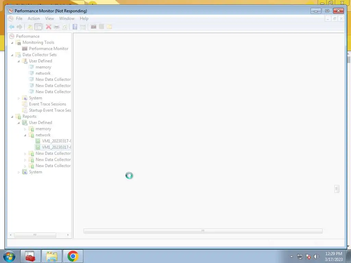
Task: Select Data Collector Sets label
Action: pyautogui.click(x=39, y=55)
